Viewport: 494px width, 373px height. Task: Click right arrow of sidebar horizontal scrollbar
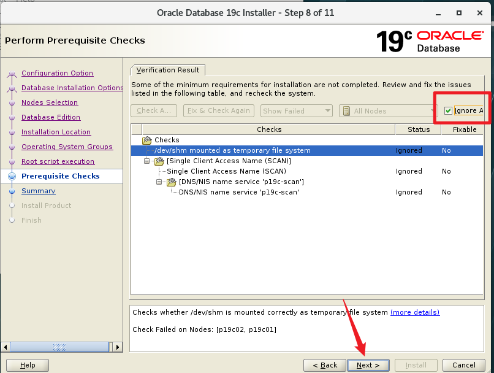click(x=117, y=347)
